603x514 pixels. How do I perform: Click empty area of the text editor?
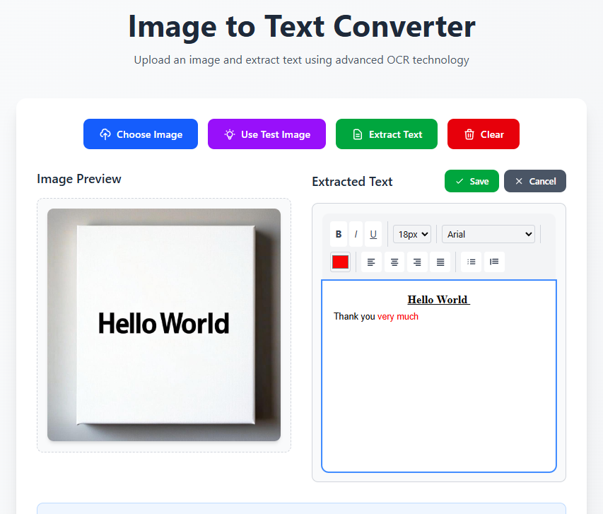pyautogui.click(x=438, y=396)
